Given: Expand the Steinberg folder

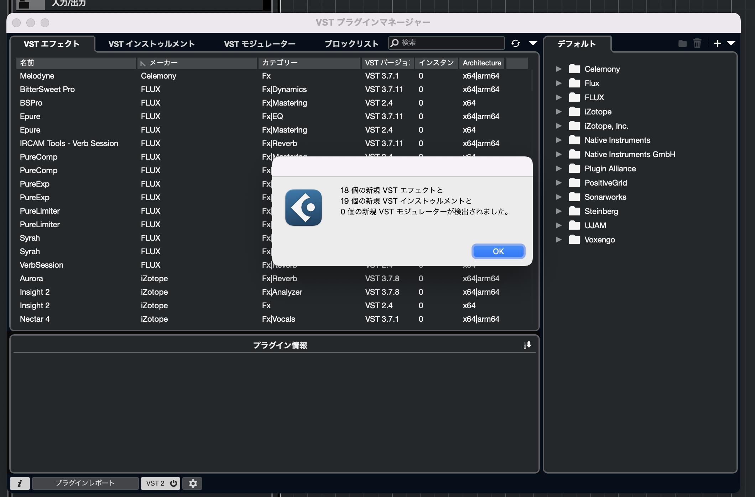Looking at the screenshot, I should tap(559, 211).
